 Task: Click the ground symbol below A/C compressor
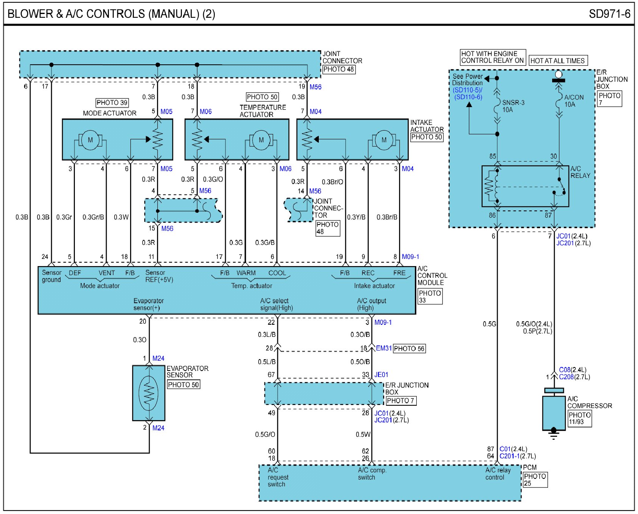(x=554, y=435)
